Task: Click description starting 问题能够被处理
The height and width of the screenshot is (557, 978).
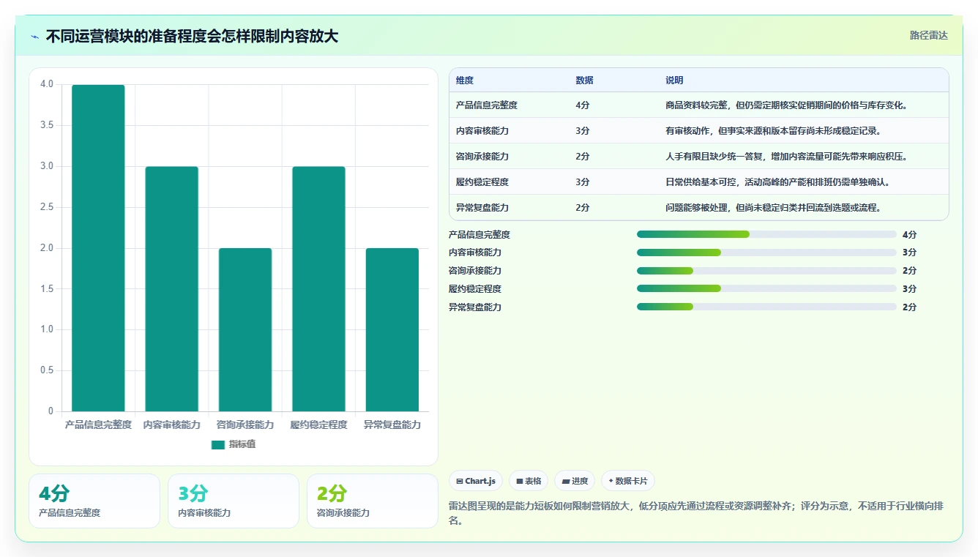Action: click(772, 208)
